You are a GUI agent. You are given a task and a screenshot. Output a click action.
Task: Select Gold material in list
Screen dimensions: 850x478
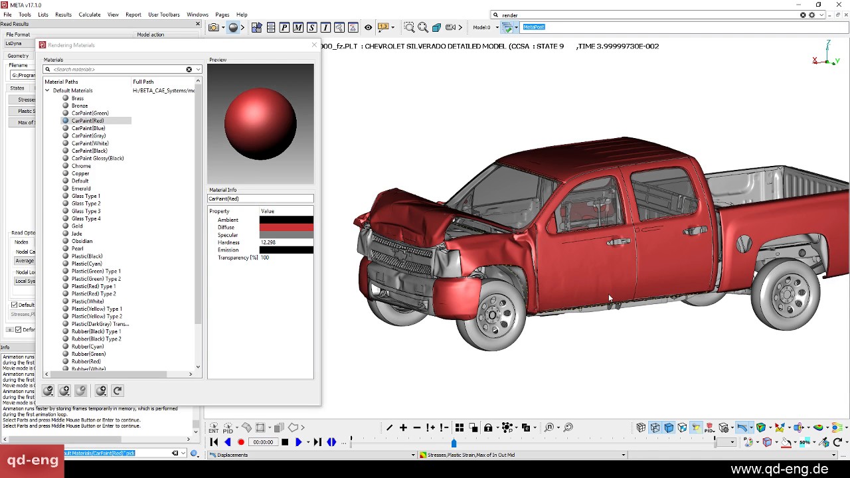pos(77,226)
